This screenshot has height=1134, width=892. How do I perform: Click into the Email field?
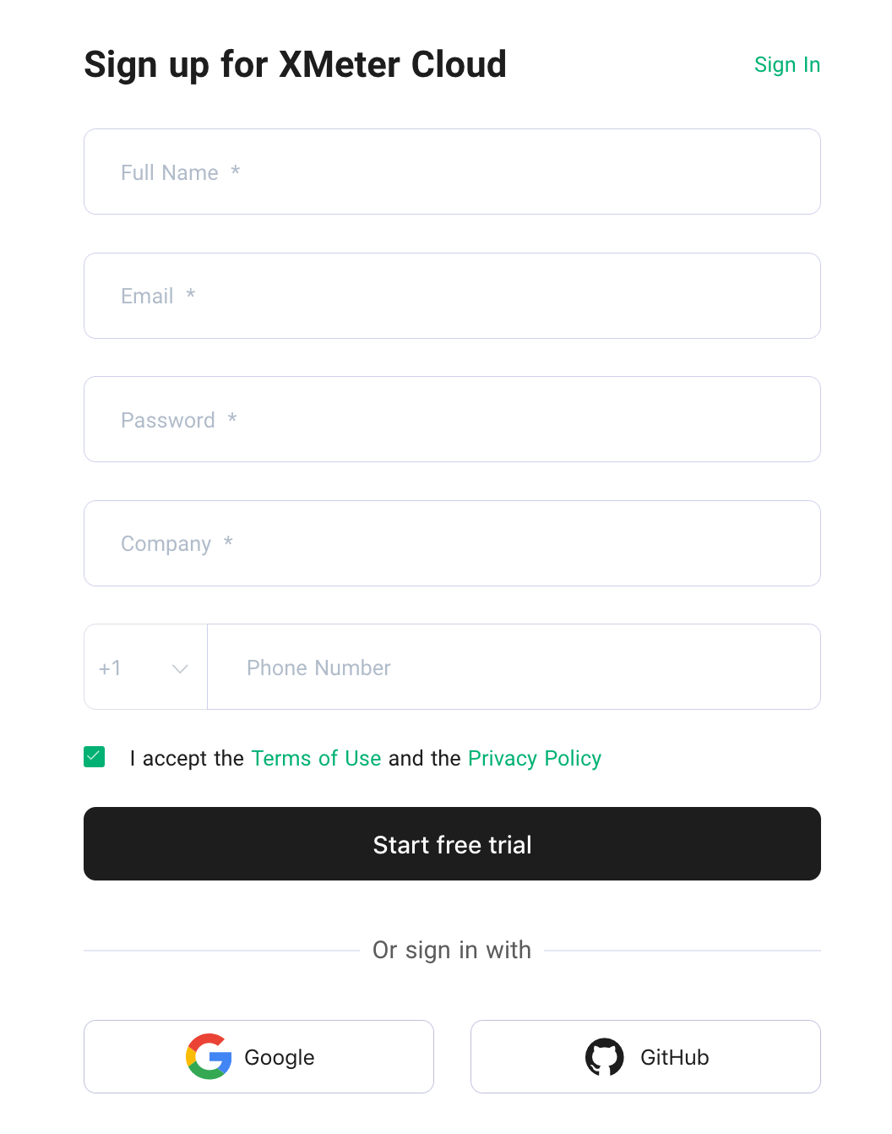(452, 296)
